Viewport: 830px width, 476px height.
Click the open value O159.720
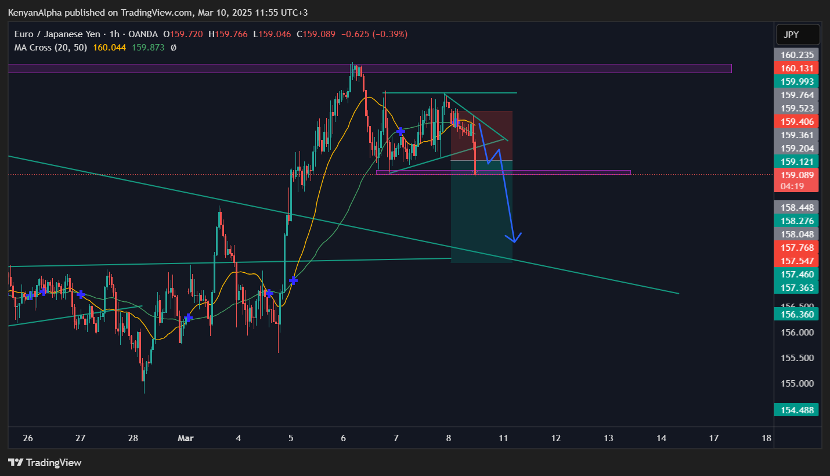coord(183,34)
